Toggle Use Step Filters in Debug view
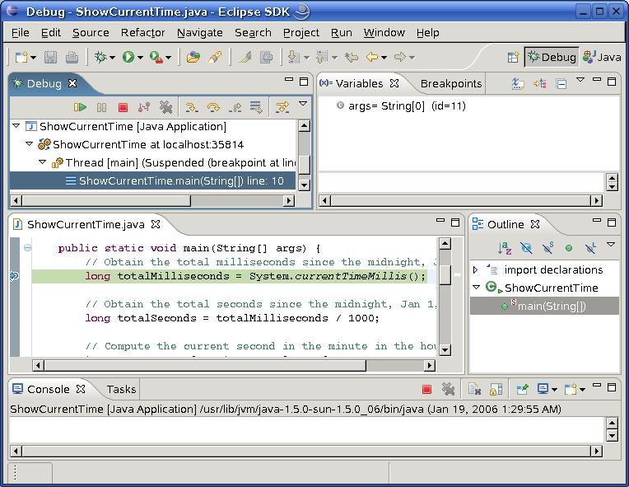 (282, 107)
